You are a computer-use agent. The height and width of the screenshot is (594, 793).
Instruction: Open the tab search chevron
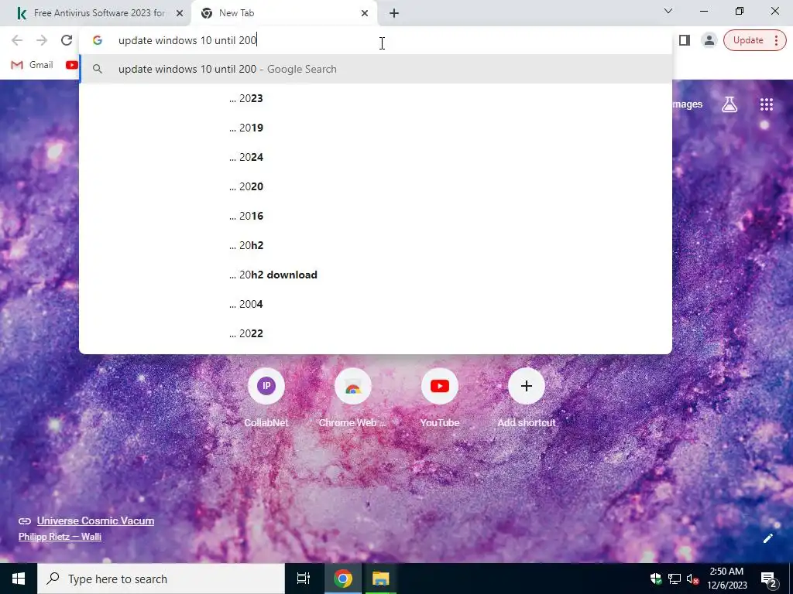[x=668, y=11]
